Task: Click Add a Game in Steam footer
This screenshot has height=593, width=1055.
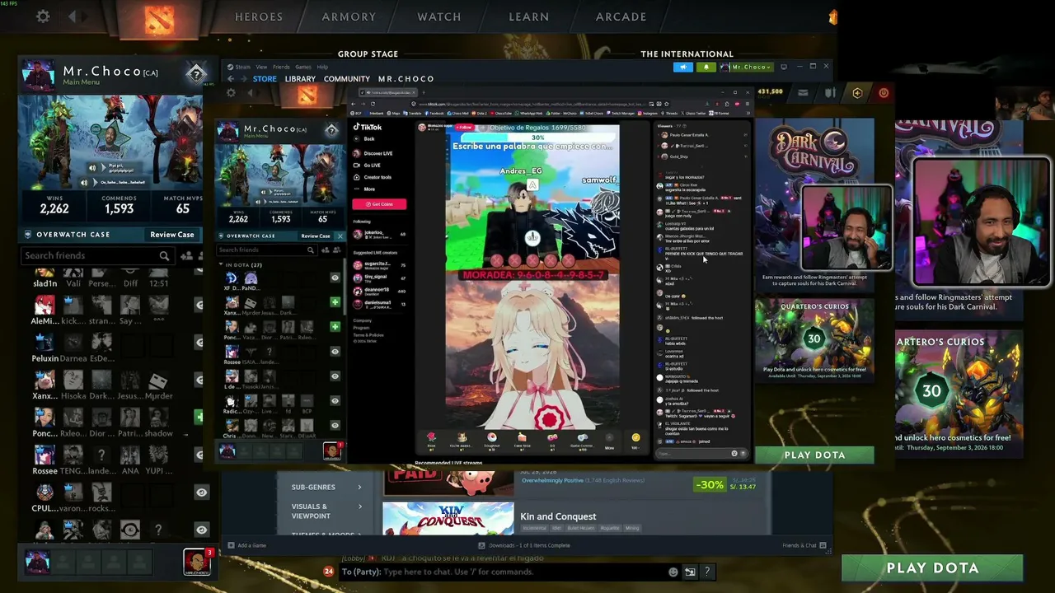Action: [x=246, y=545]
